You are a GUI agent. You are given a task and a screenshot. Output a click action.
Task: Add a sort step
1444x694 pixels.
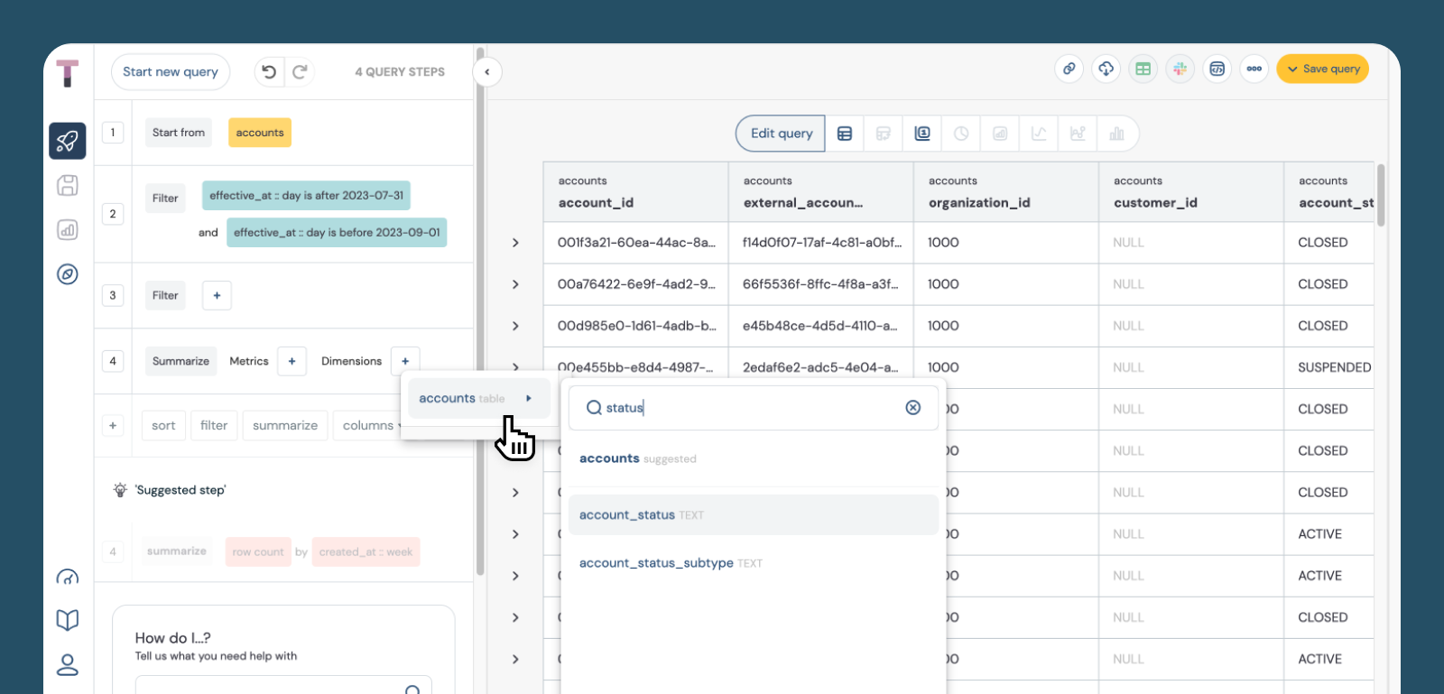(163, 425)
